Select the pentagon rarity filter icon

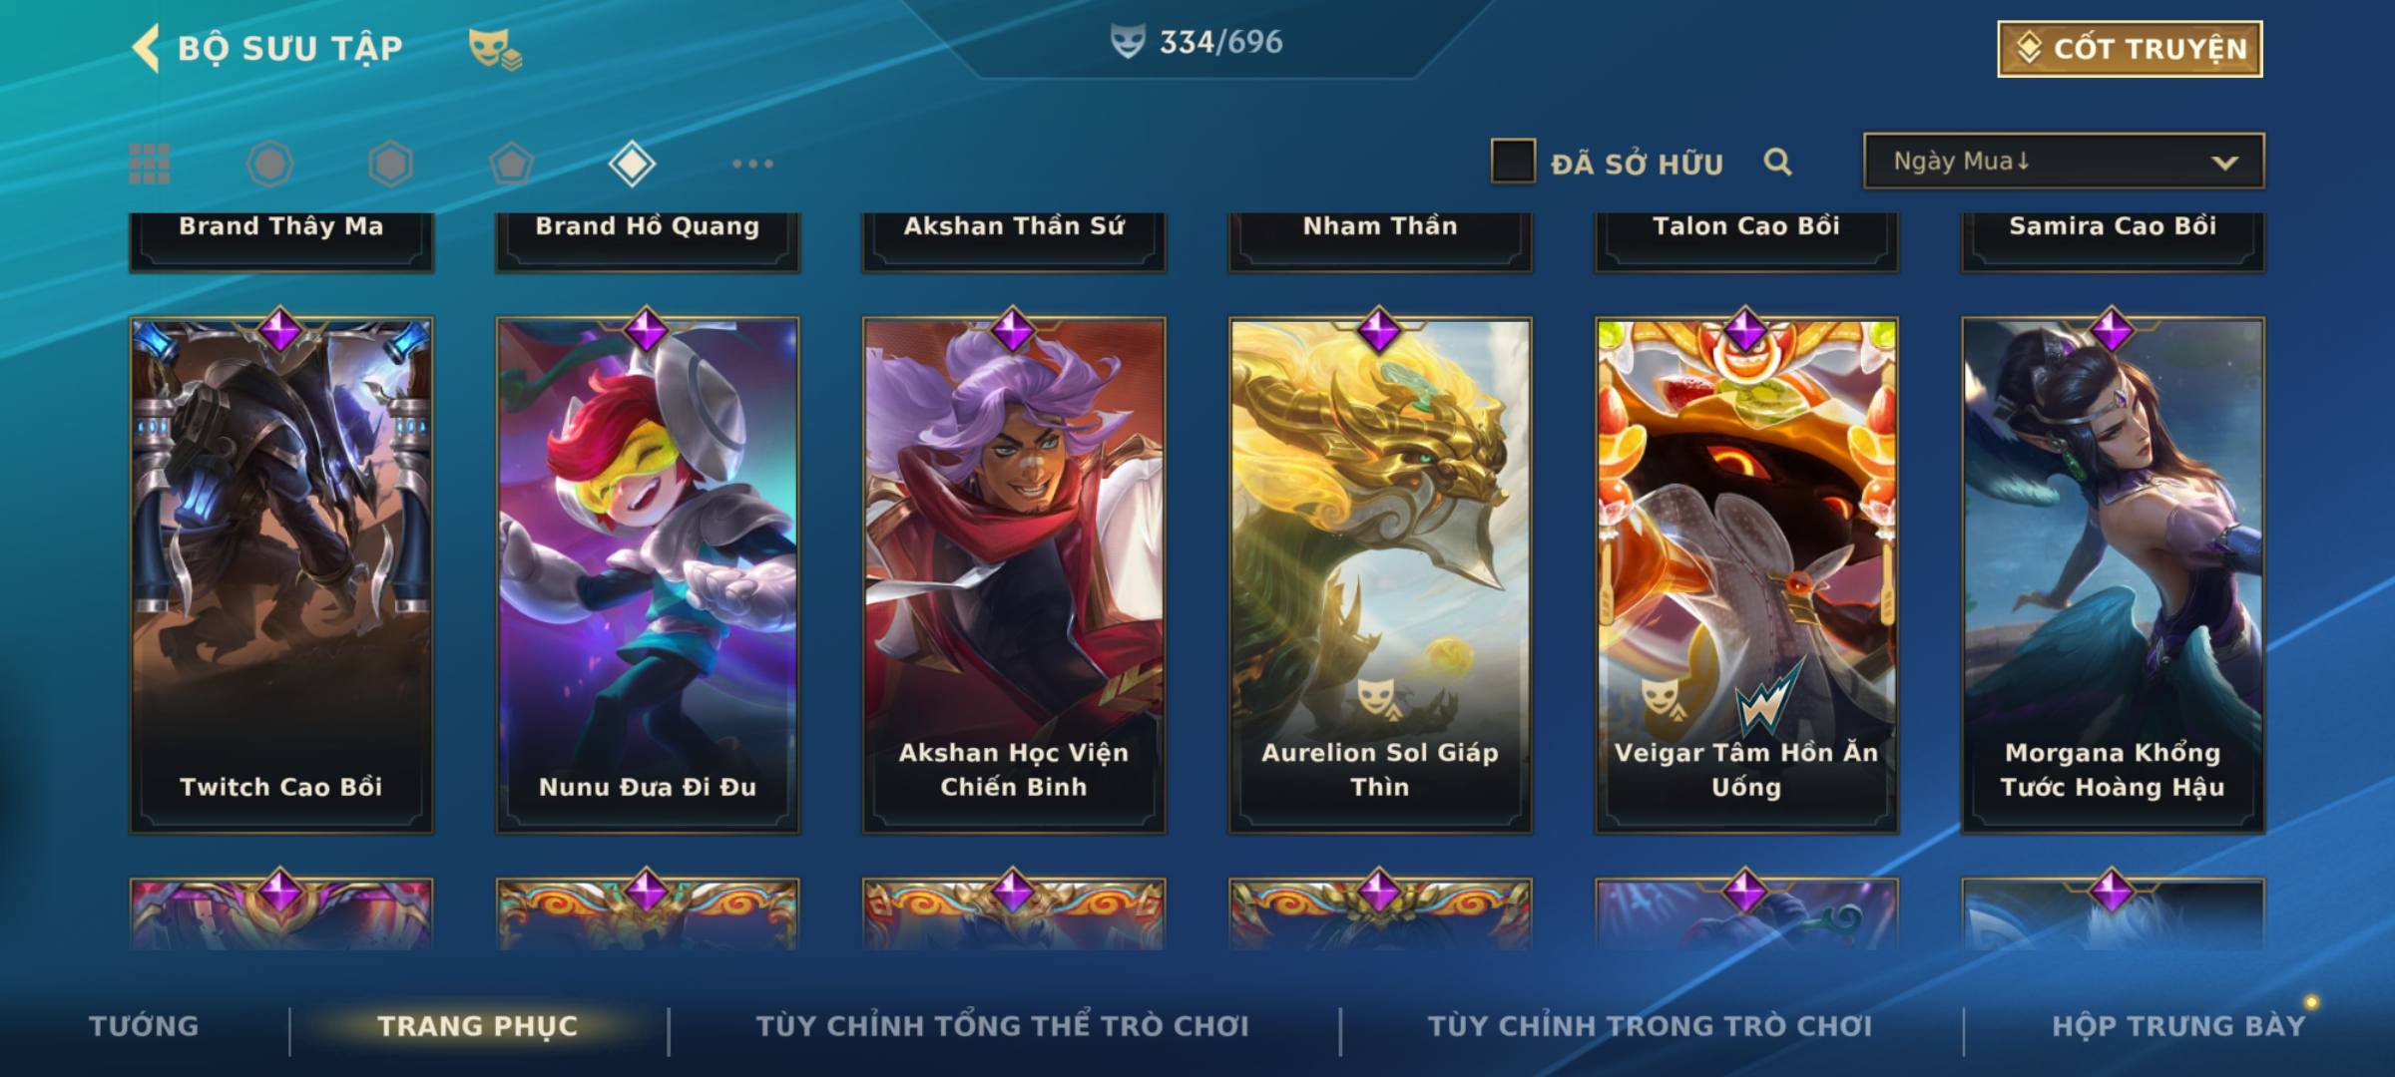coord(511,164)
